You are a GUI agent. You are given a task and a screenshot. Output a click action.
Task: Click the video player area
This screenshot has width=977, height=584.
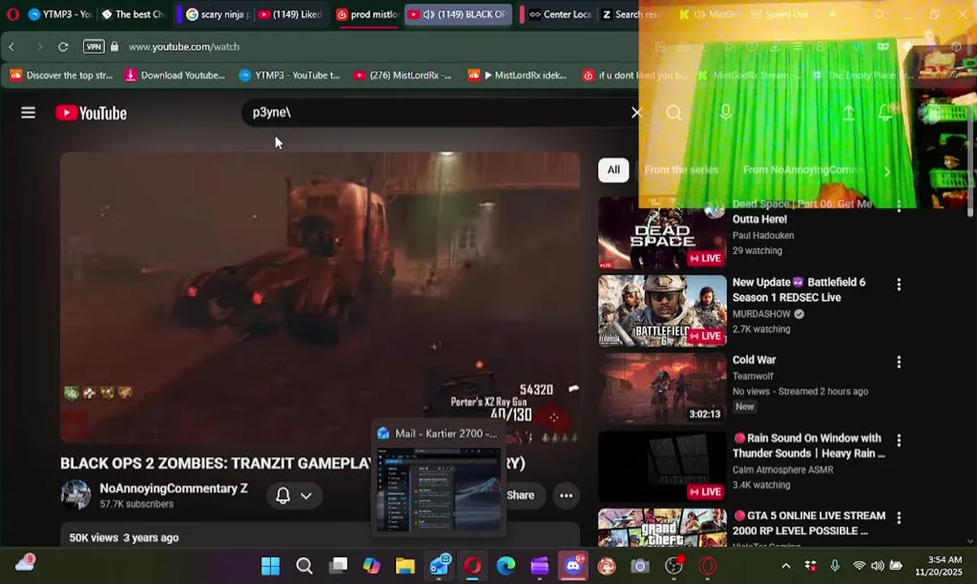coord(320,297)
